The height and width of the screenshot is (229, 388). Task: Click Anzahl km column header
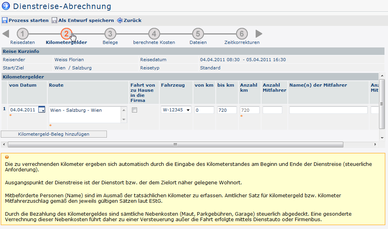click(249, 87)
